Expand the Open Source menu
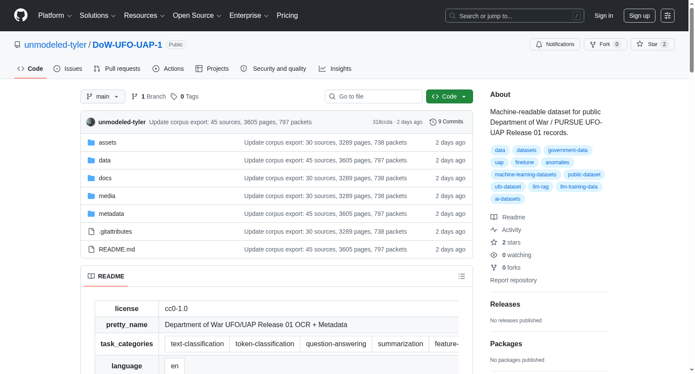695x374 pixels. [197, 16]
